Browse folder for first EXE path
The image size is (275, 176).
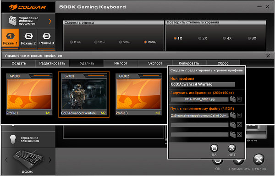click(x=233, y=115)
